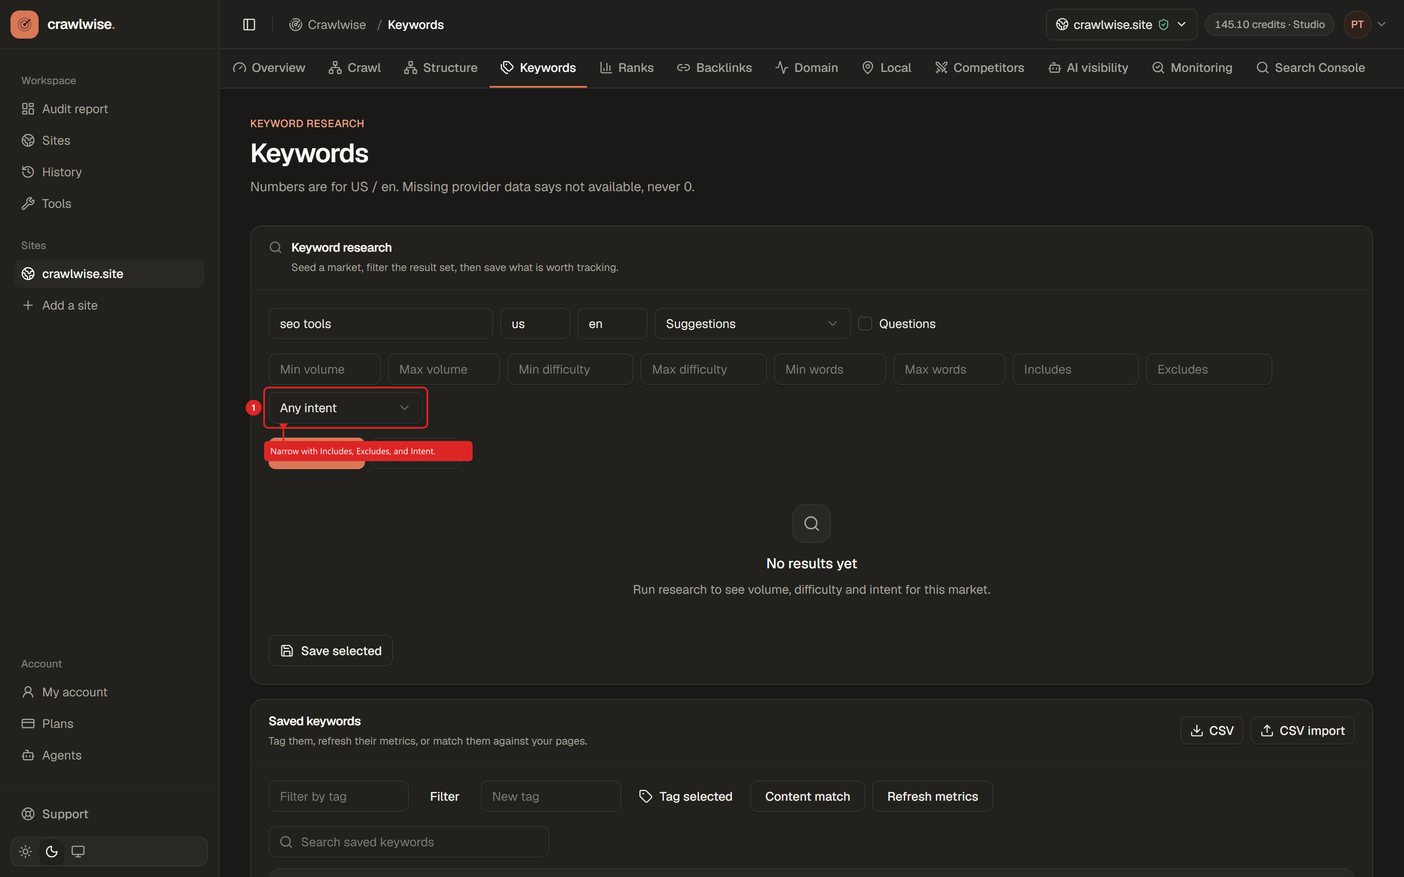This screenshot has height=877, width=1404.
Task: Click Add a site
Action: pyautogui.click(x=109, y=305)
